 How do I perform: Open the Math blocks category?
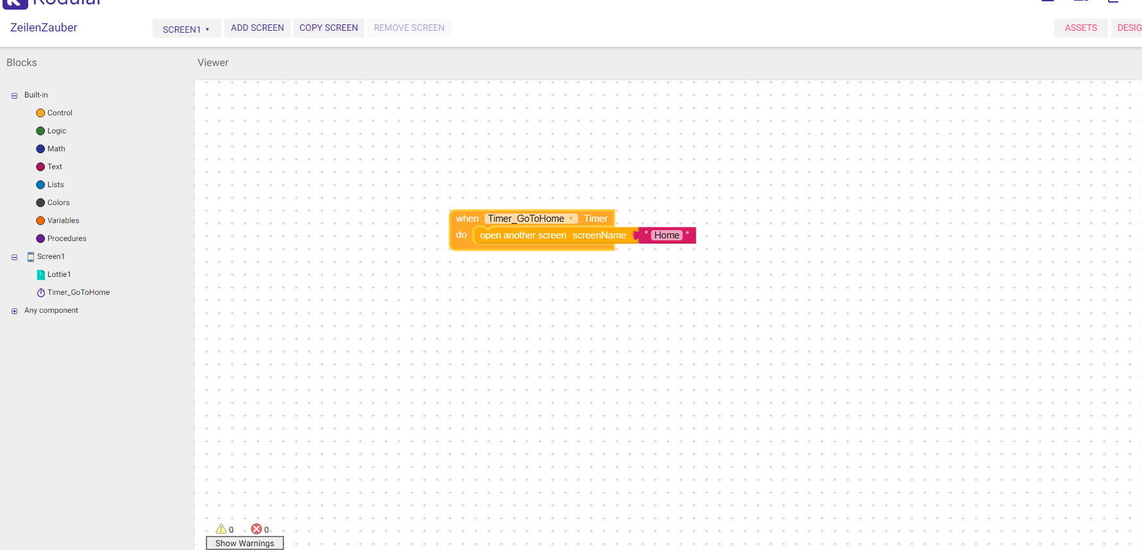56,149
